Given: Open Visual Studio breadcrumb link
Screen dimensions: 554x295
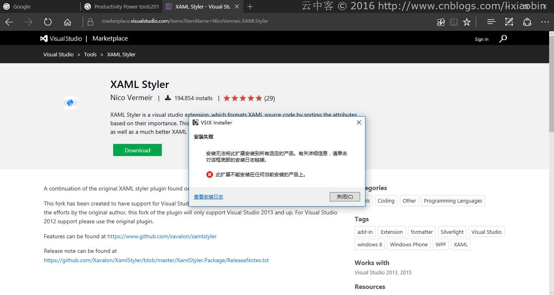Looking at the screenshot, I should 58,54.
